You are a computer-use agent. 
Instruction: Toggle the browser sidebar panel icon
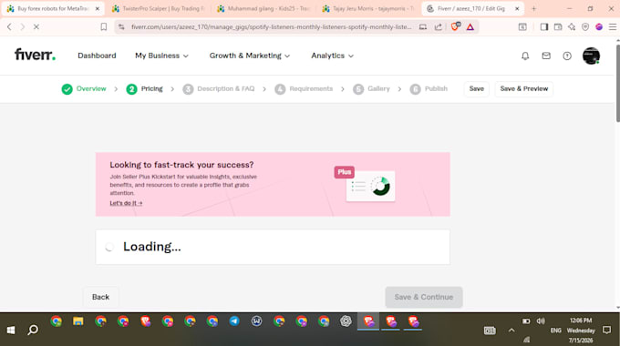tap(544, 26)
